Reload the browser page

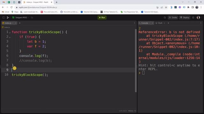tap(11, 7)
